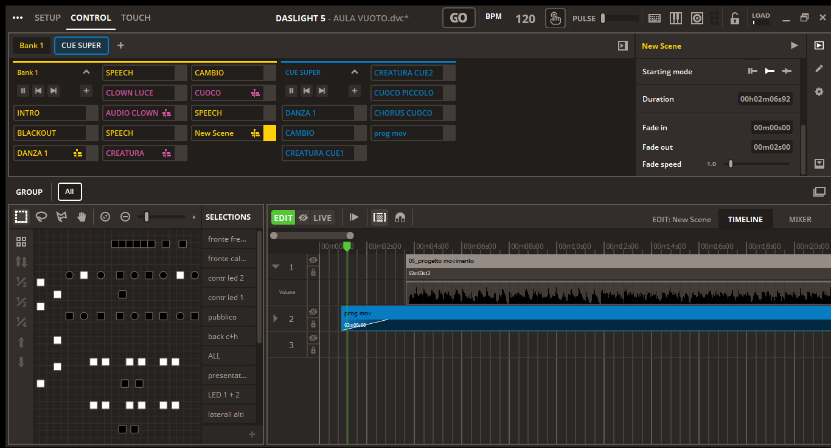Open the pencil edit side panel

point(819,69)
